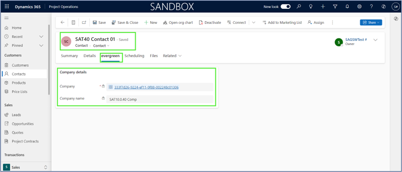402x172 pixels.
Task: Click the Company name field
Action: [x=160, y=99]
